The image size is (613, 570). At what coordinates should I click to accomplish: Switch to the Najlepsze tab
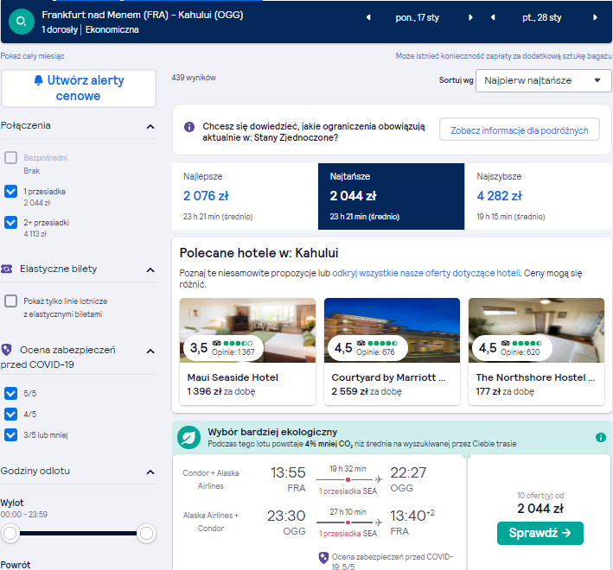246,196
